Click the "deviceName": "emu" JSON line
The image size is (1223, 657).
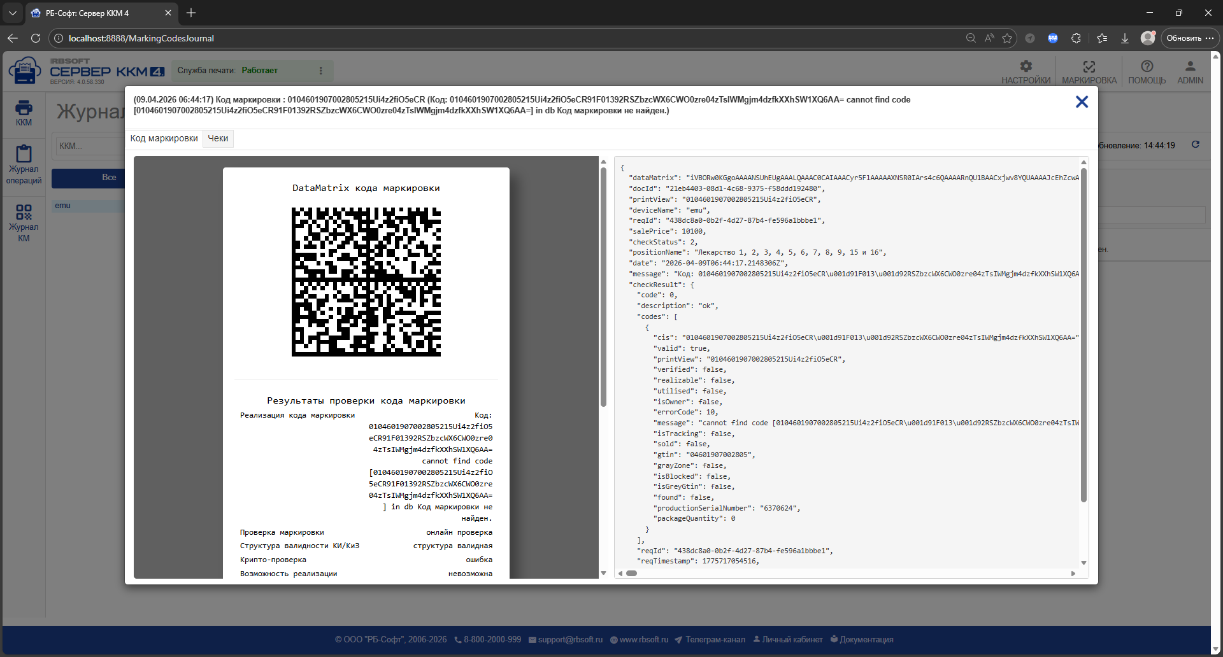pos(669,210)
